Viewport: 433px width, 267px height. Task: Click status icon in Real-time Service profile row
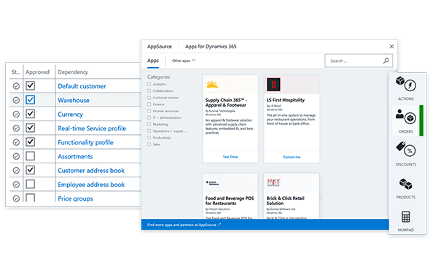(x=16, y=128)
